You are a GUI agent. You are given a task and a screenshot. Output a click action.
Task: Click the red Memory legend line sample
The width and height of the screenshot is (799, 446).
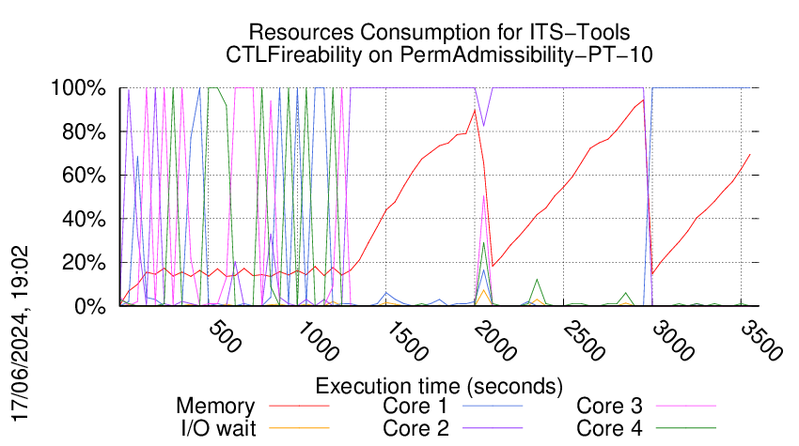(x=299, y=407)
